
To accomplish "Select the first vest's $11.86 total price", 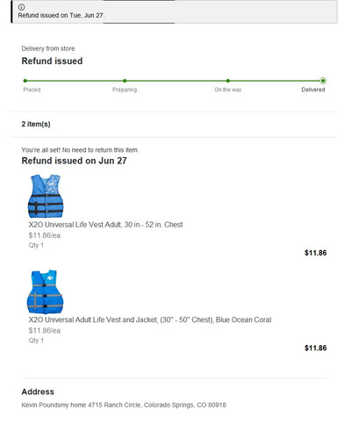I will (x=315, y=253).
